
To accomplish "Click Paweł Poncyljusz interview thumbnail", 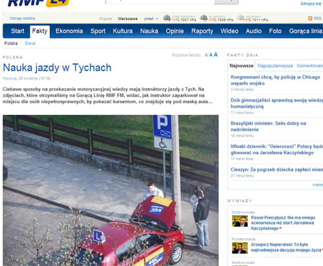I will [239, 221].
